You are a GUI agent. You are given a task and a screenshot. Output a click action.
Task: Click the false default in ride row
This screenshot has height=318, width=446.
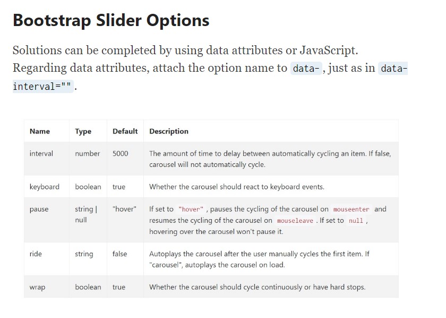[x=120, y=254]
